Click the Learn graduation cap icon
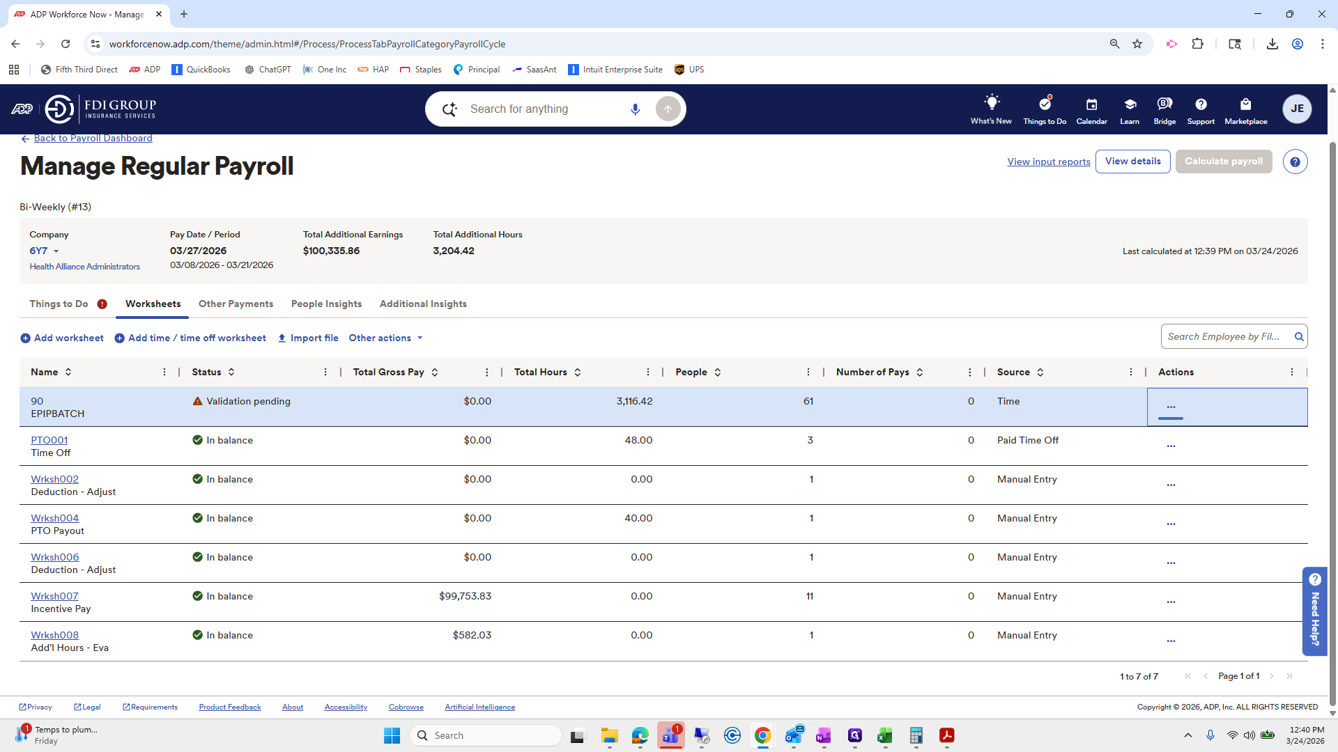The width and height of the screenshot is (1338, 752). [x=1130, y=104]
